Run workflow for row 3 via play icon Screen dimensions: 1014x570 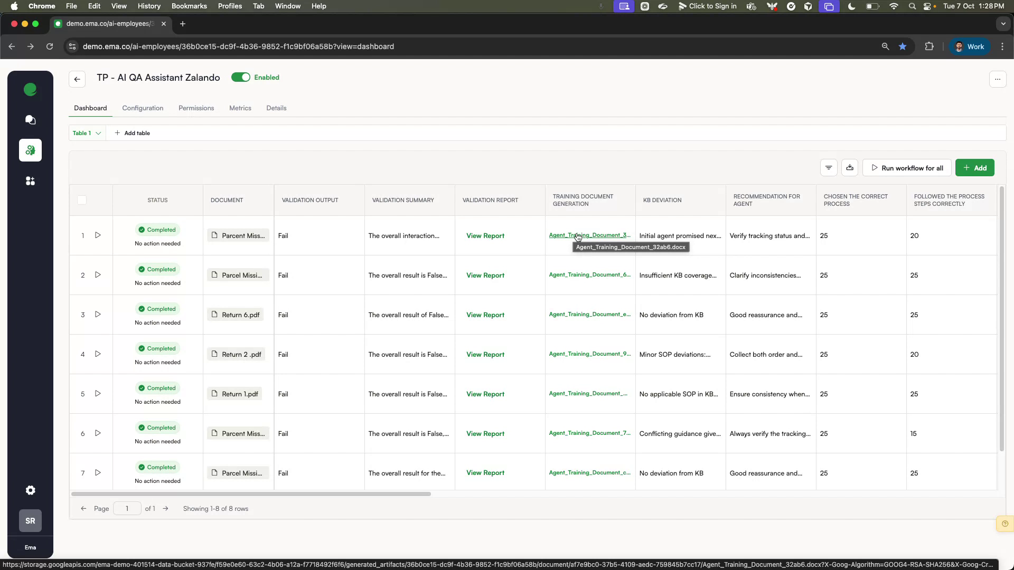click(98, 315)
